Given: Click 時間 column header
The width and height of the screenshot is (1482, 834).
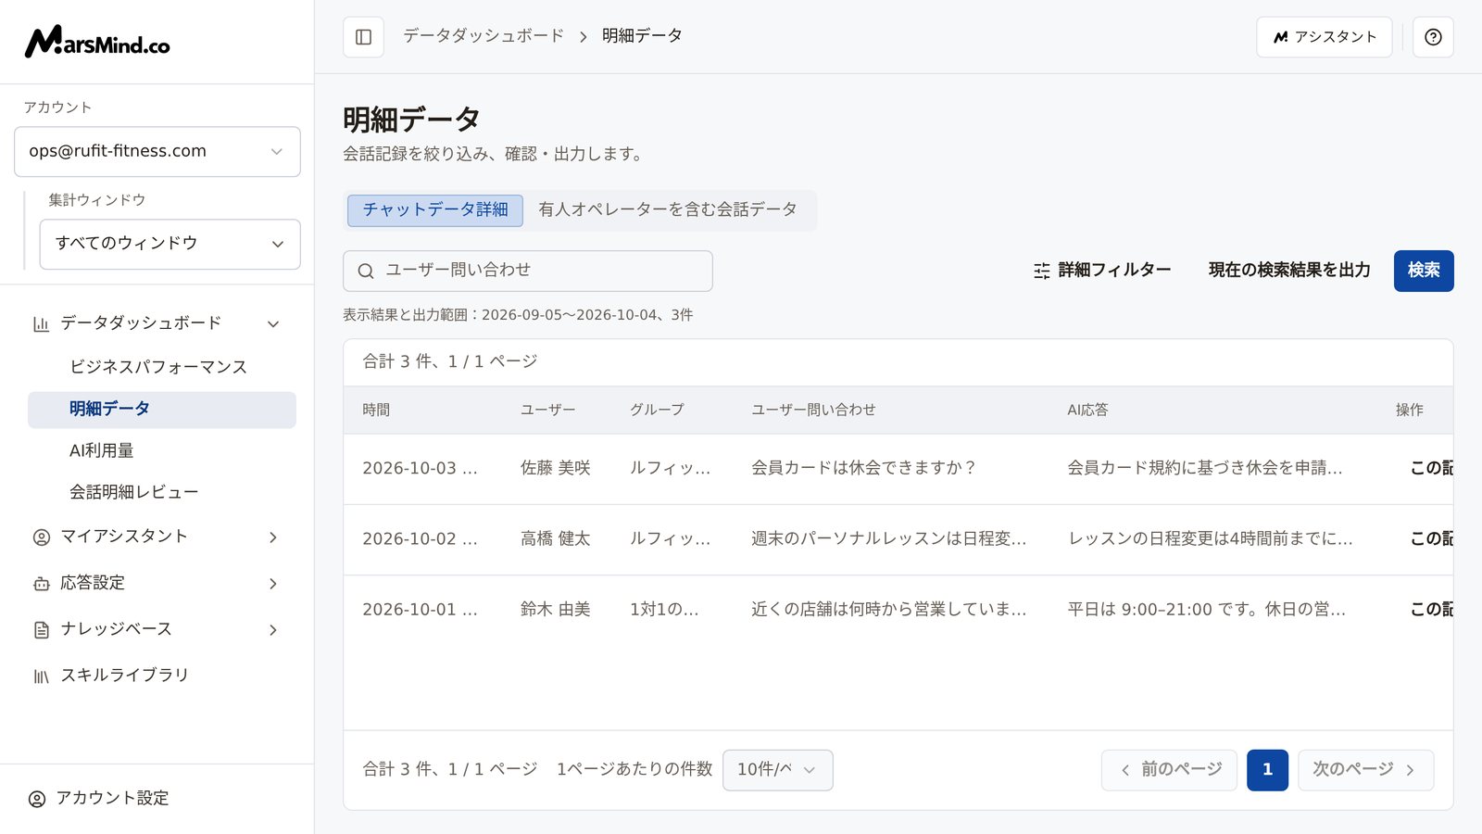Looking at the screenshot, I should coord(376,411).
